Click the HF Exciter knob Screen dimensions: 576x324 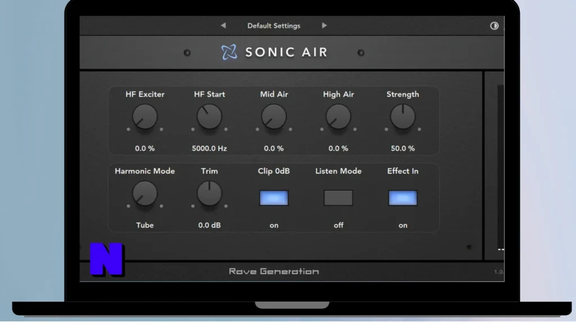[x=145, y=117]
